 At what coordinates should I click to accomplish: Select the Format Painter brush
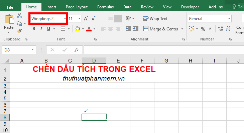(19, 31)
